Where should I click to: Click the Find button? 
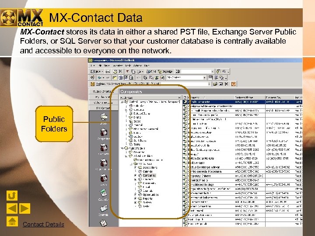151,71
